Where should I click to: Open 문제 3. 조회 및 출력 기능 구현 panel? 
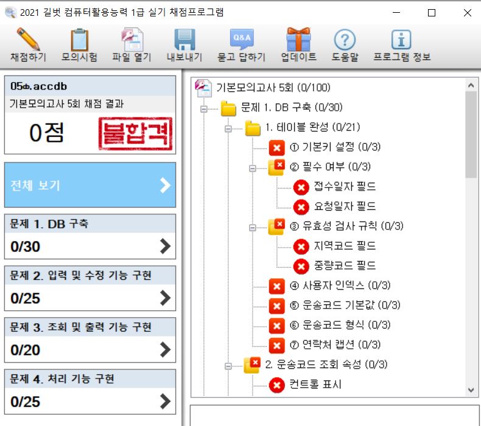(x=90, y=340)
